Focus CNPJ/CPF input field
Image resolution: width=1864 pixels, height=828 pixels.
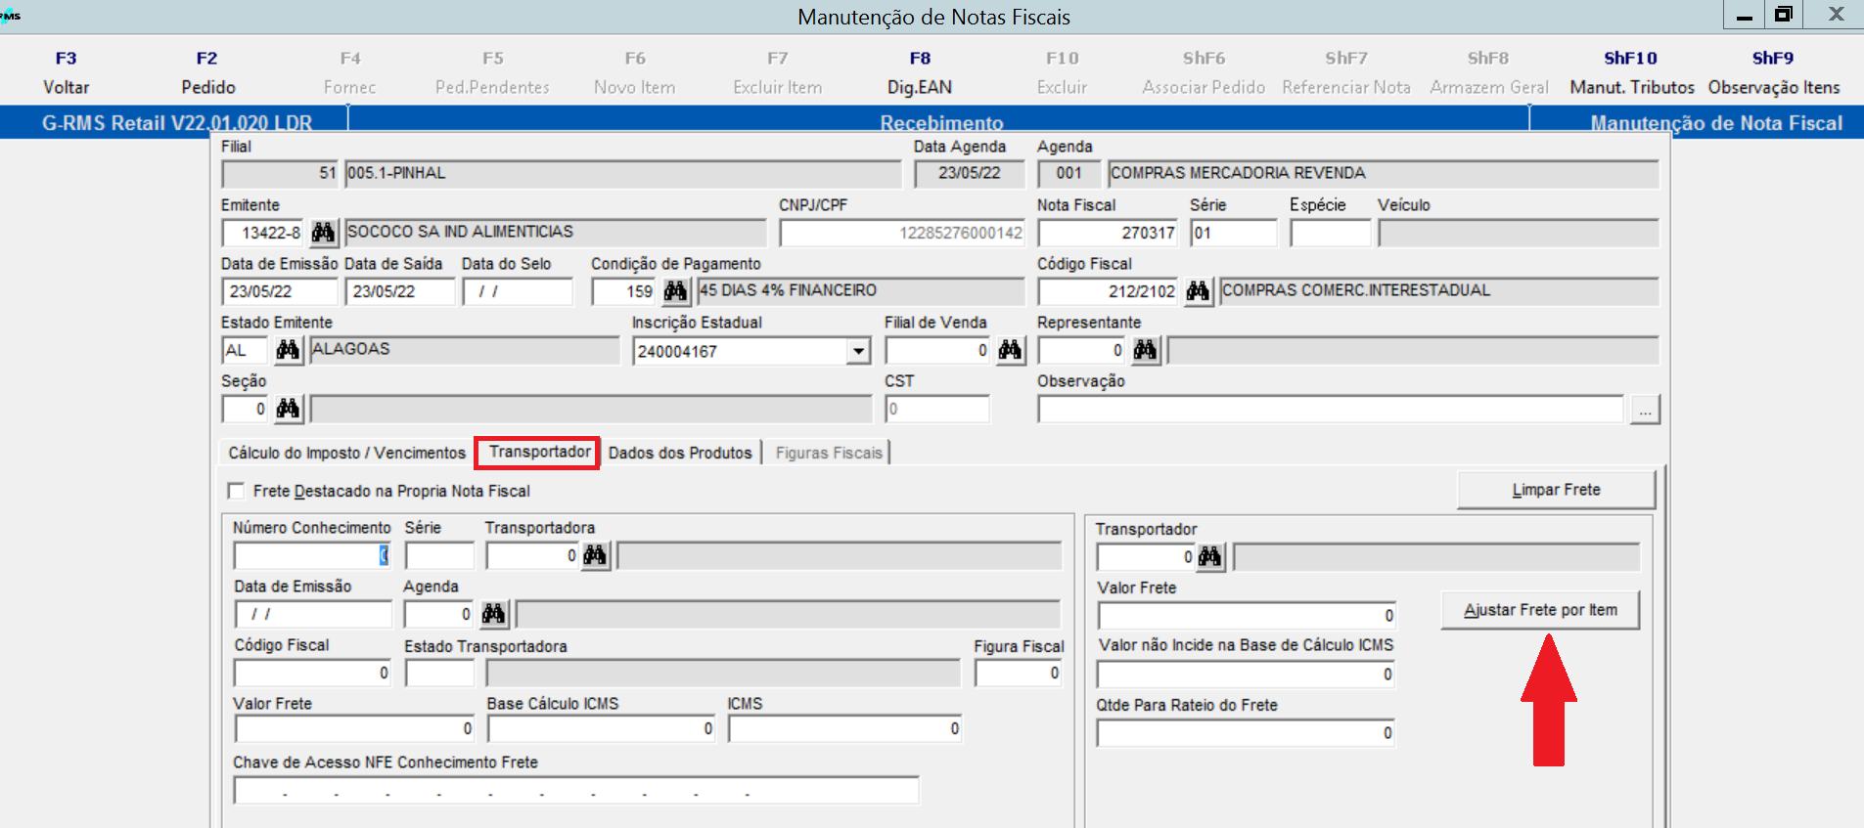click(902, 233)
